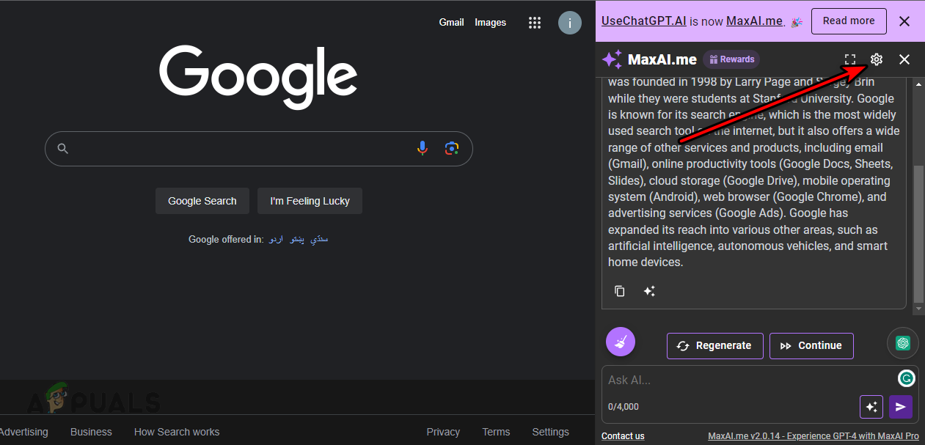Open MaxAI settings gear icon
Screen dimensions: 925x445
877,59
